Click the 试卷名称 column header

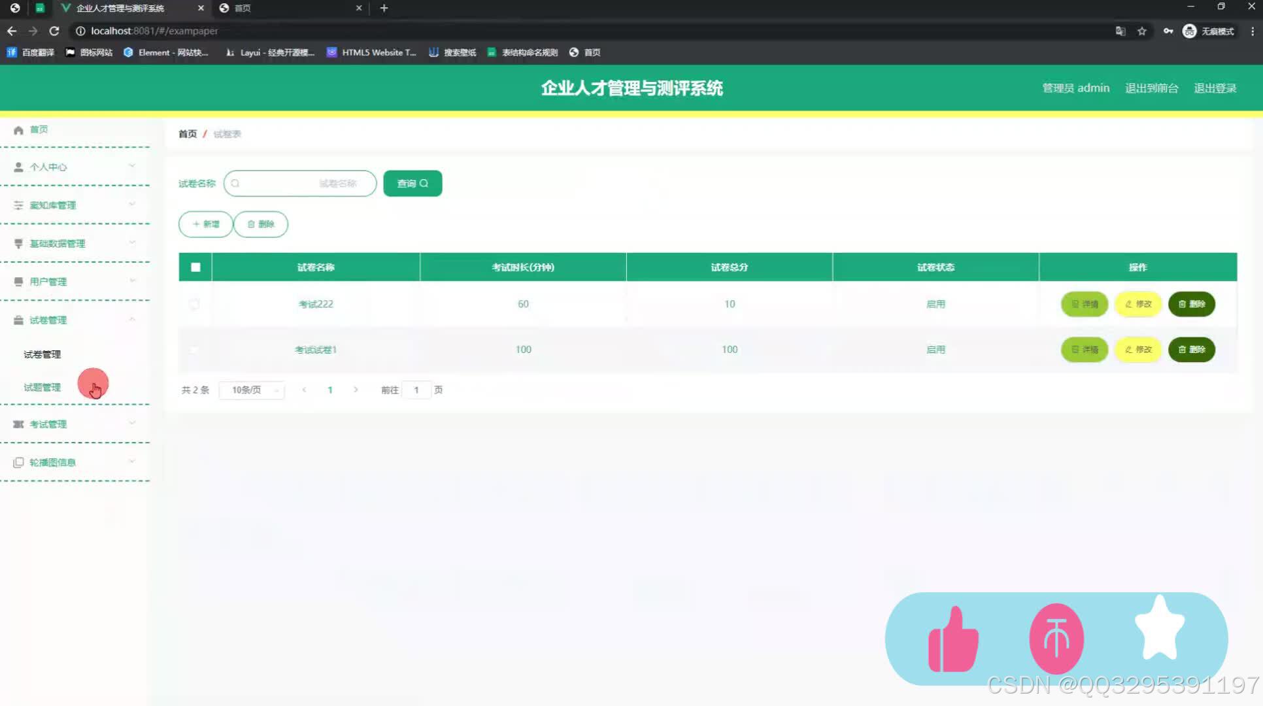coord(316,267)
